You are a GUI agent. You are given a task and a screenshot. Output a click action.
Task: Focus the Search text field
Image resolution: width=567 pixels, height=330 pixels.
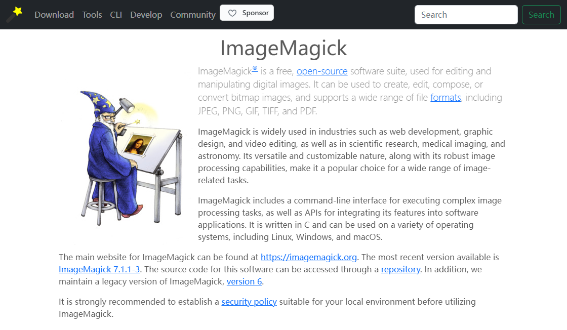point(466,15)
